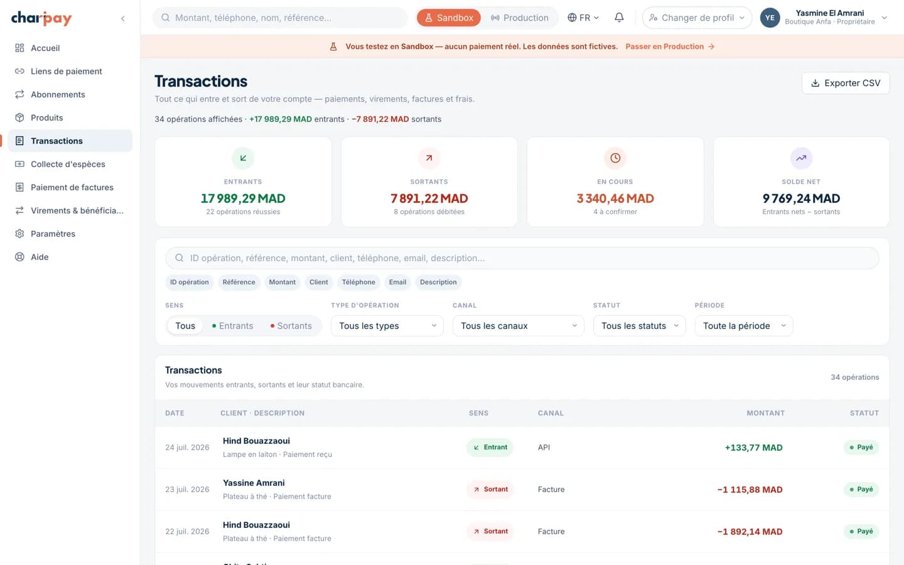This screenshot has width=904, height=565.
Task: Open Produits in the sidebar
Action: [x=70, y=117]
